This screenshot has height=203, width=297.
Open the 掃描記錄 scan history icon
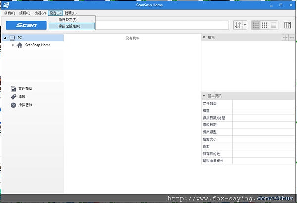(13, 105)
